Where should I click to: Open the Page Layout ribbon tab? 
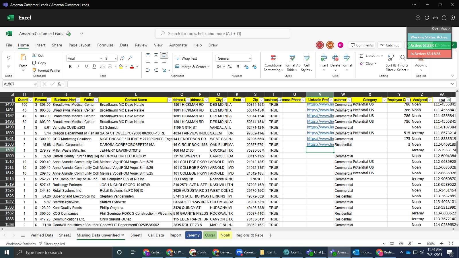79,45
